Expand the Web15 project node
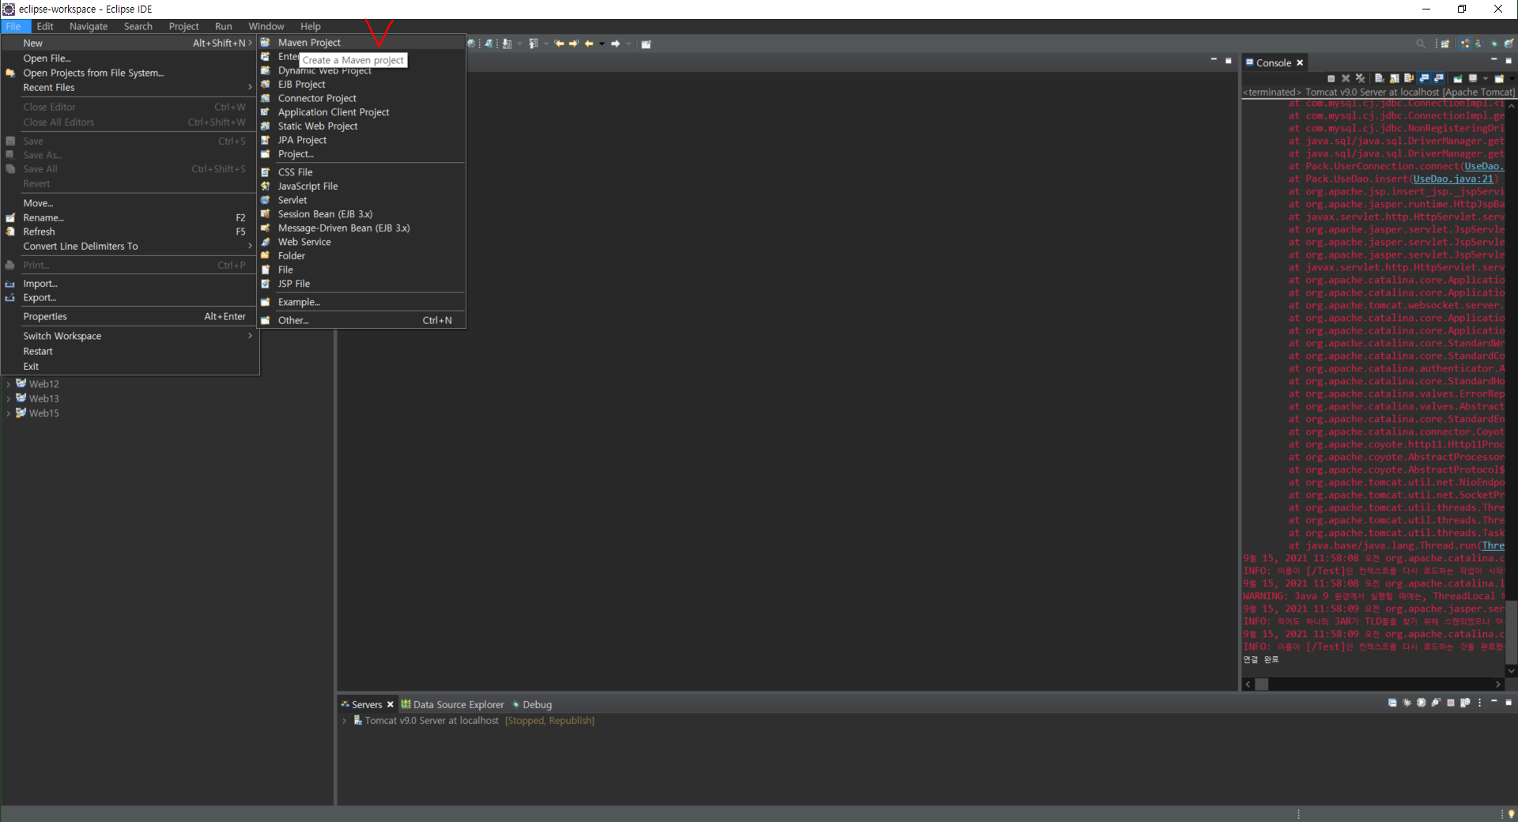 point(8,413)
